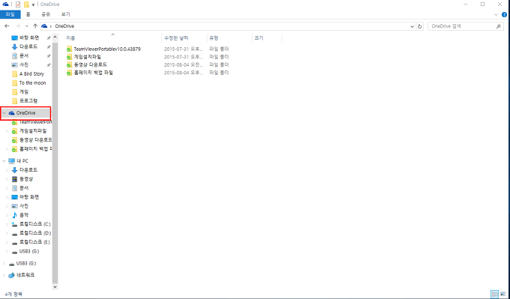Open the 공유 ribbon tab
This screenshot has width=510, height=299.
point(46,14)
